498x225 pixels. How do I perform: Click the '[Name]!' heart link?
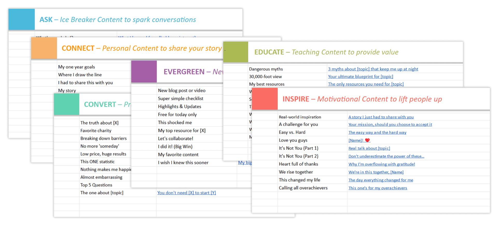tap(359, 140)
